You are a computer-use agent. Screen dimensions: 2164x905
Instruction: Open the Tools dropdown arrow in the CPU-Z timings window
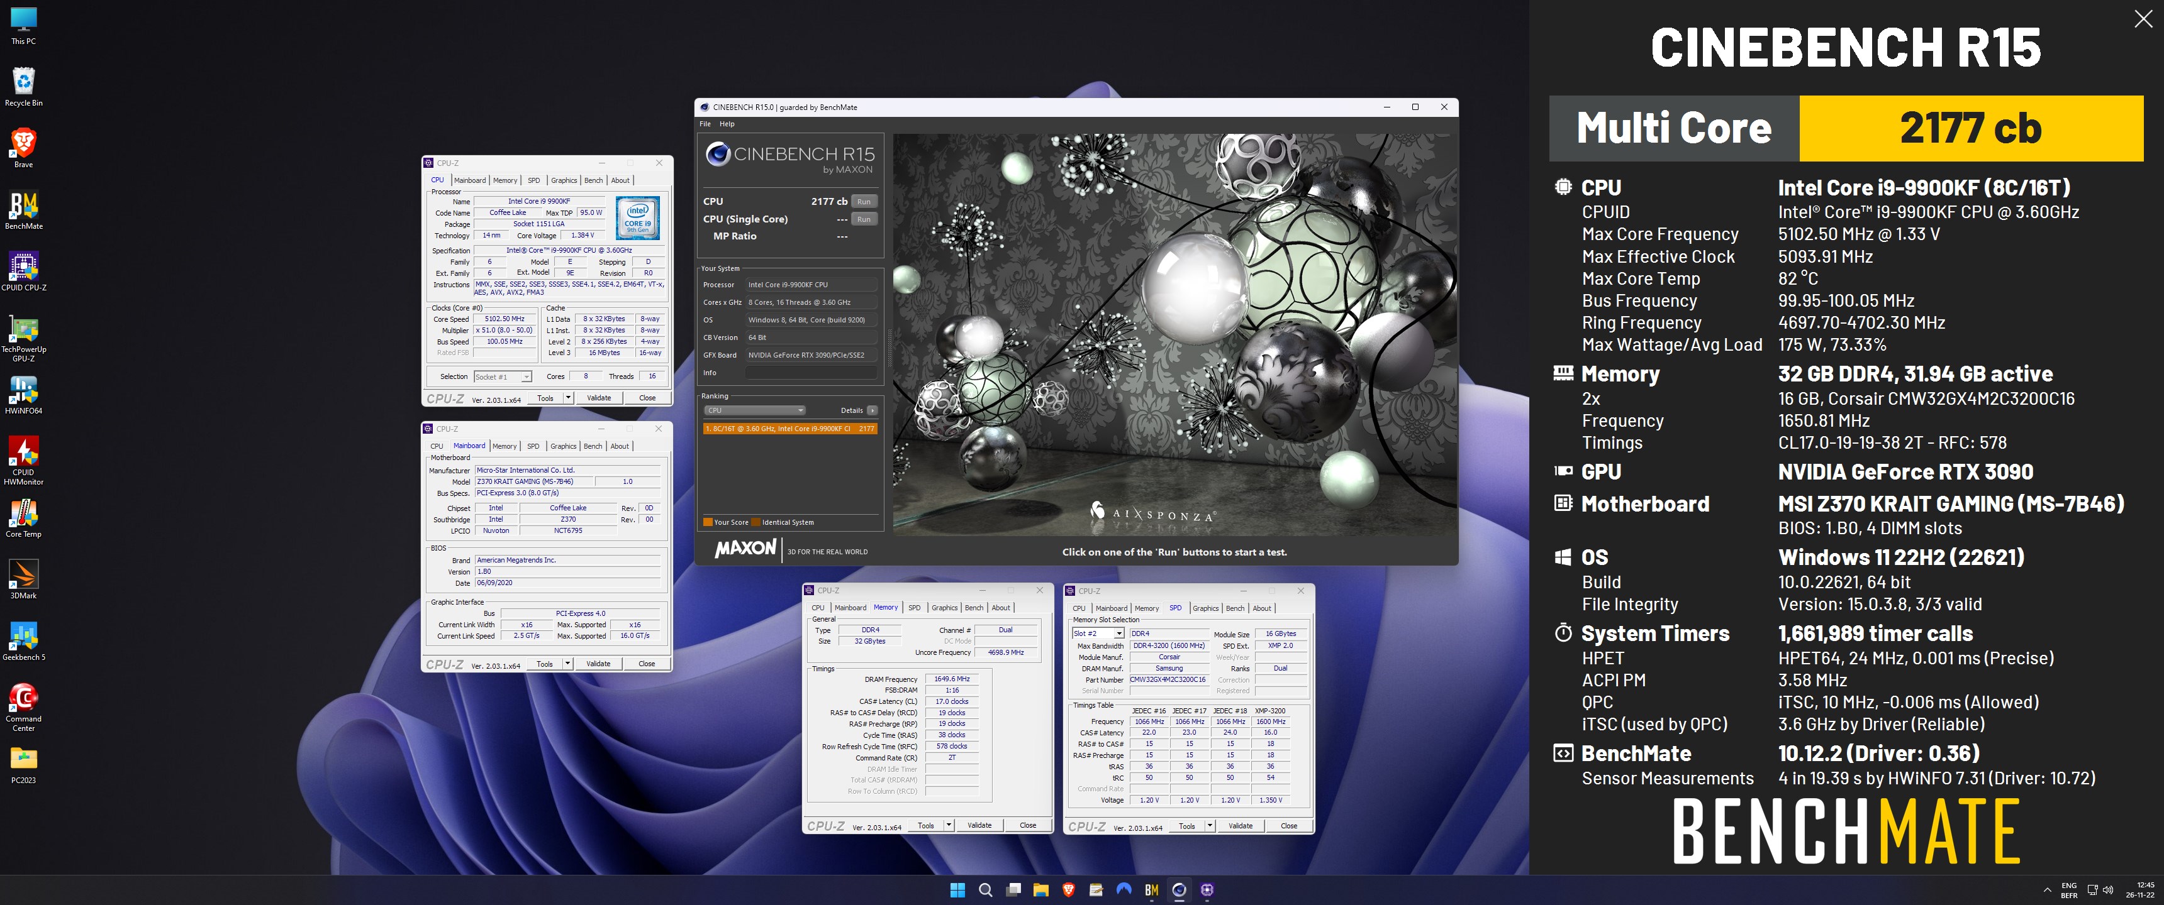point(949,825)
